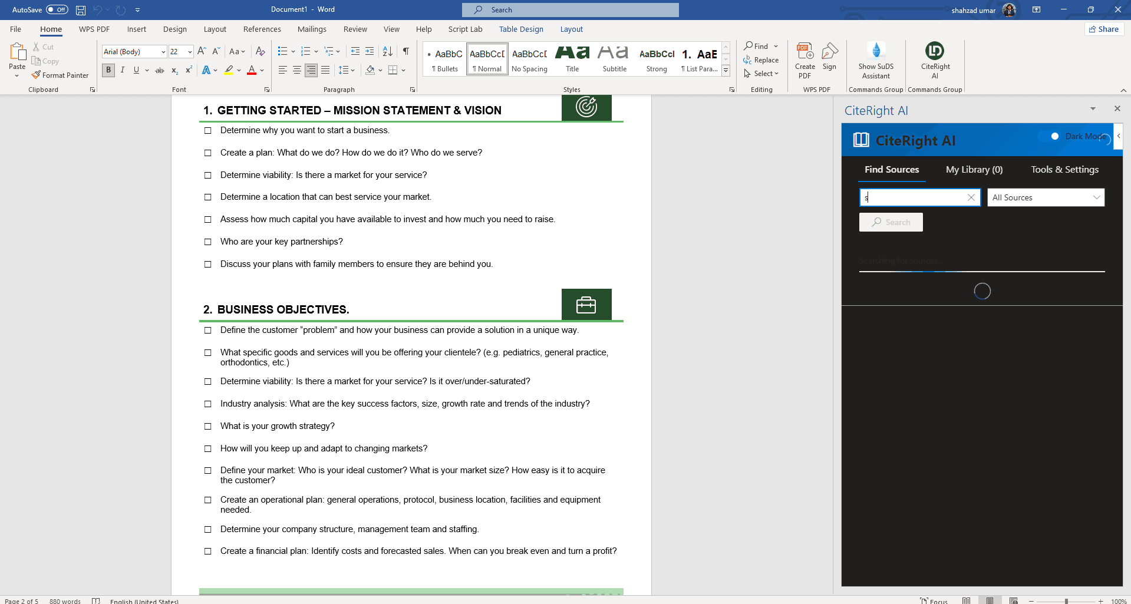Switch to the References tab
This screenshot has width=1131, height=604.
pyautogui.click(x=262, y=29)
